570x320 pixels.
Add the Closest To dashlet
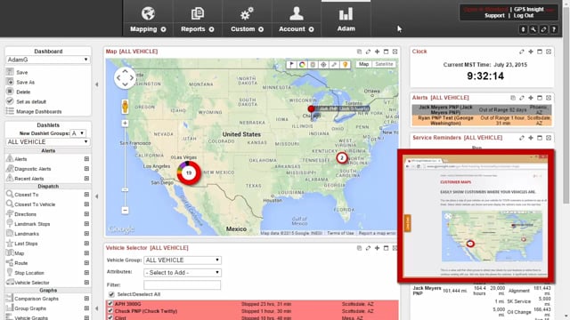[x=86, y=195]
